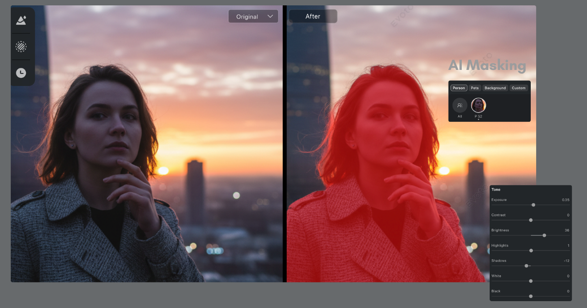Select the P 52 person mask thumbnail
Screen dimensions: 587x308
click(x=478, y=105)
